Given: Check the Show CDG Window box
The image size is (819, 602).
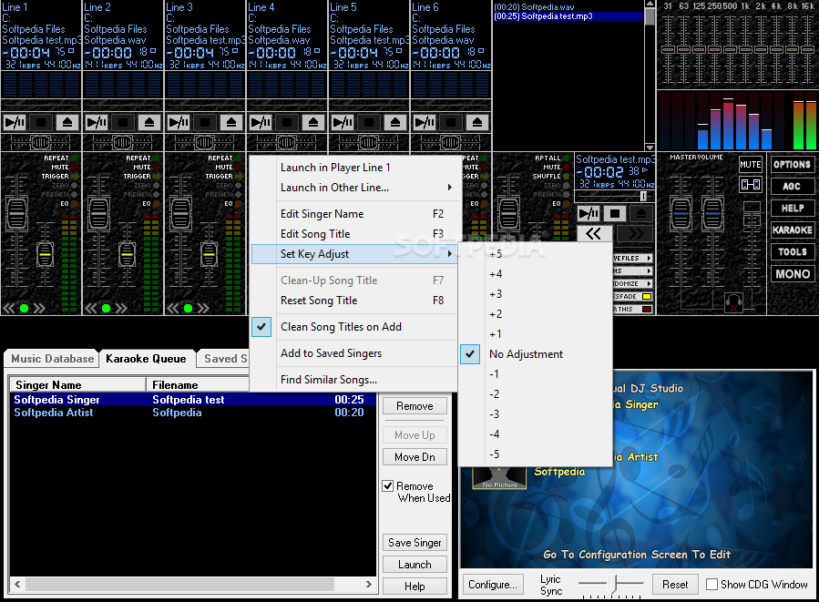Looking at the screenshot, I should pos(712,585).
